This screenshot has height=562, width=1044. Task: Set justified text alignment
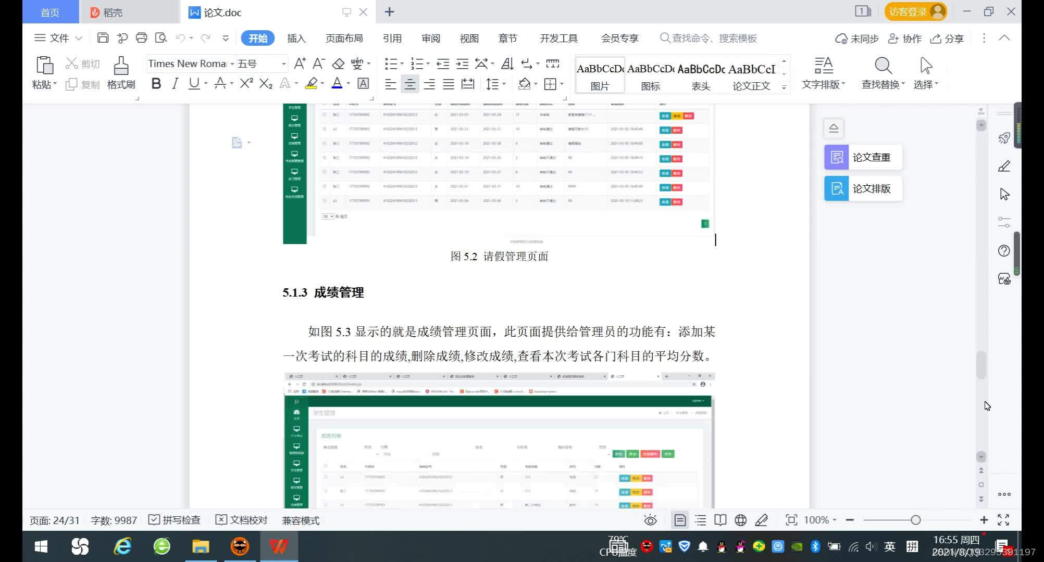(x=449, y=84)
